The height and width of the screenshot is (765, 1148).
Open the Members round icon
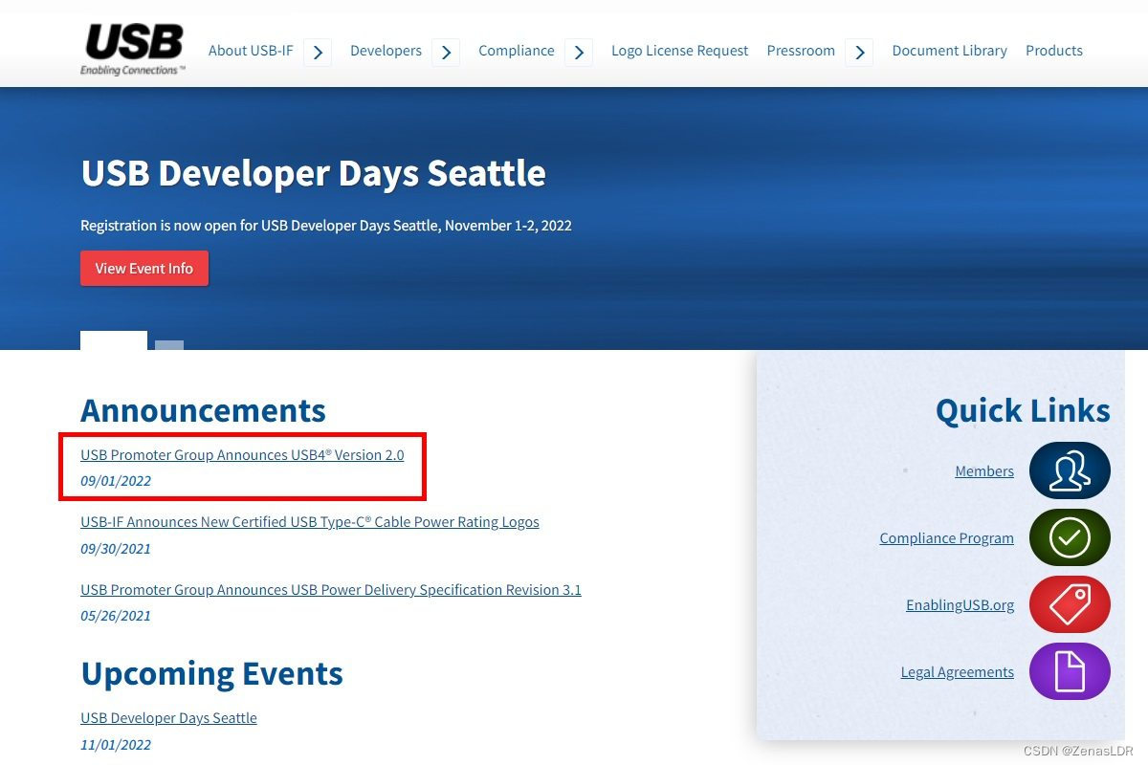coord(1070,470)
